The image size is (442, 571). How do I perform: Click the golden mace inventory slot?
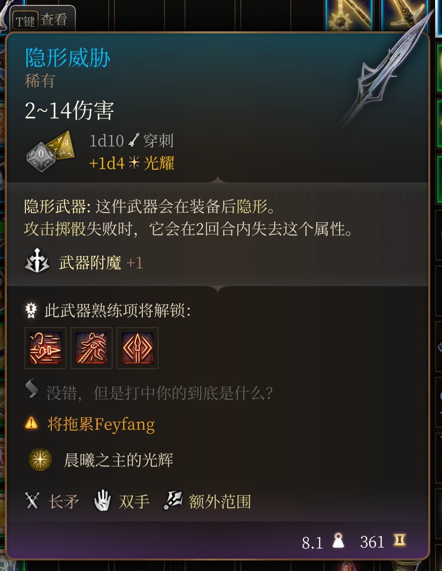pyautogui.click(x=349, y=15)
